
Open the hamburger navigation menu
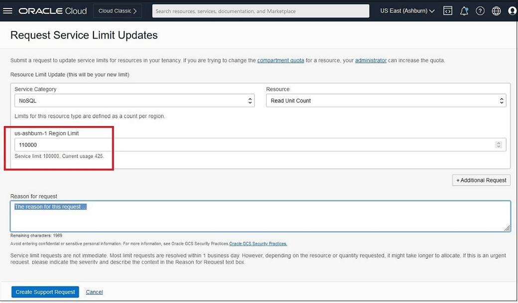pyautogui.click(x=7, y=11)
